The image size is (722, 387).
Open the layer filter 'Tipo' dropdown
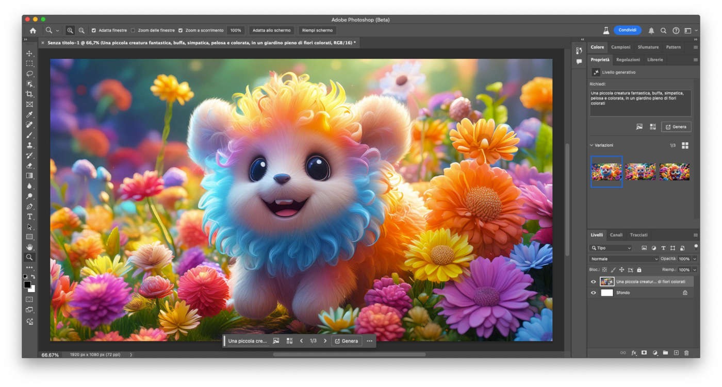coord(611,248)
